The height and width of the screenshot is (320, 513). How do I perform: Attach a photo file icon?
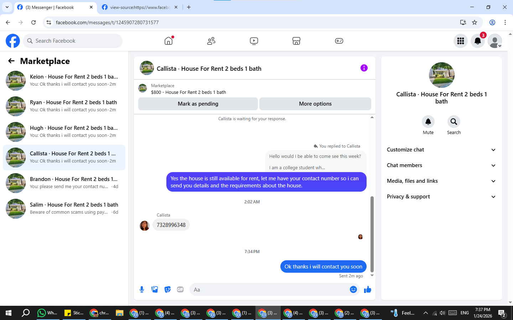click(155, 289)
